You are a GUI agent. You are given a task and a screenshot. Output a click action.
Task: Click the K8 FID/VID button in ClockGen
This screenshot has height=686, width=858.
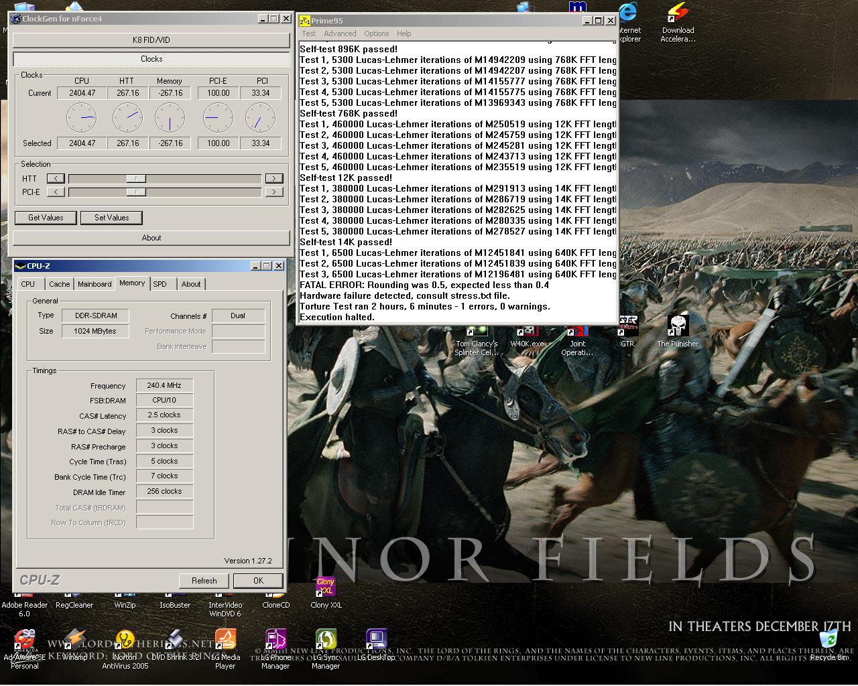(x=151, y=40)
